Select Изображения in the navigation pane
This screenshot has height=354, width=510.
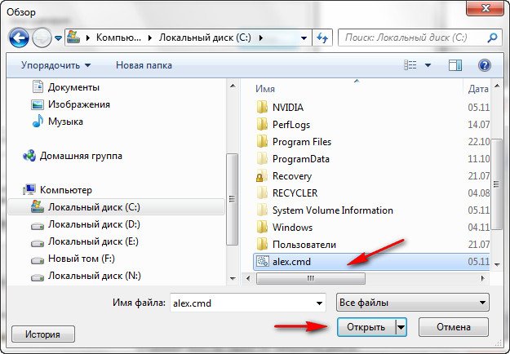pyautogui.click(x=79, y=104)
